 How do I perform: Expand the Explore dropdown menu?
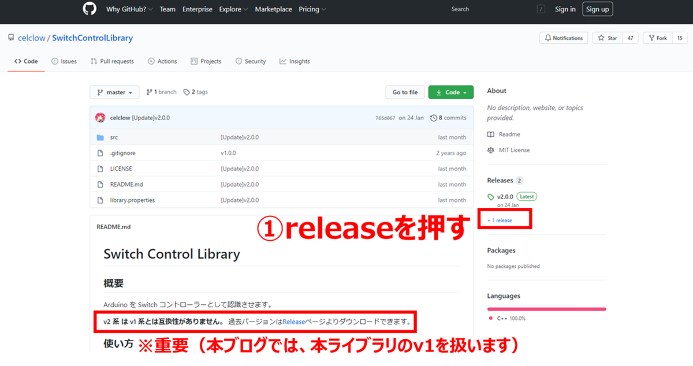click(233, 9)
